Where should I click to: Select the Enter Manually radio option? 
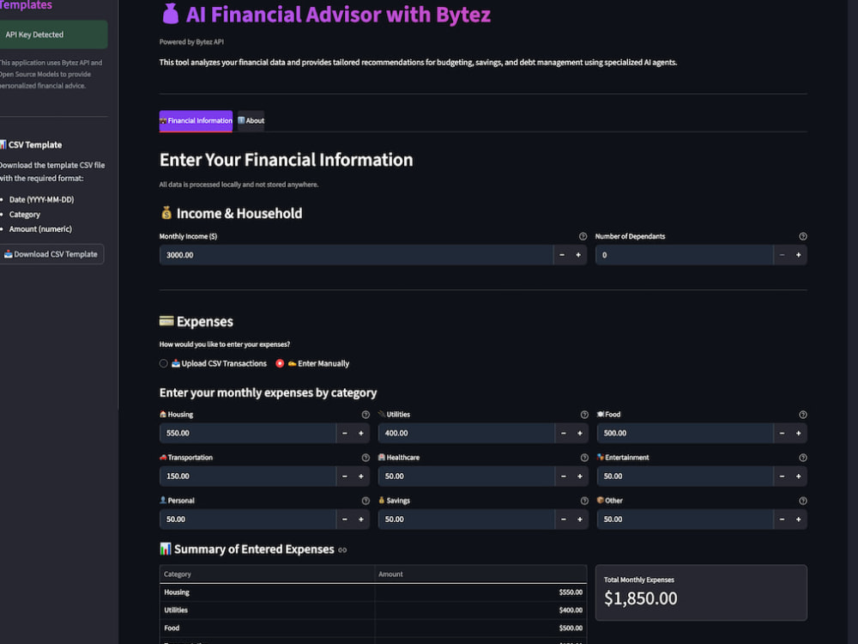tap(280, 363)
